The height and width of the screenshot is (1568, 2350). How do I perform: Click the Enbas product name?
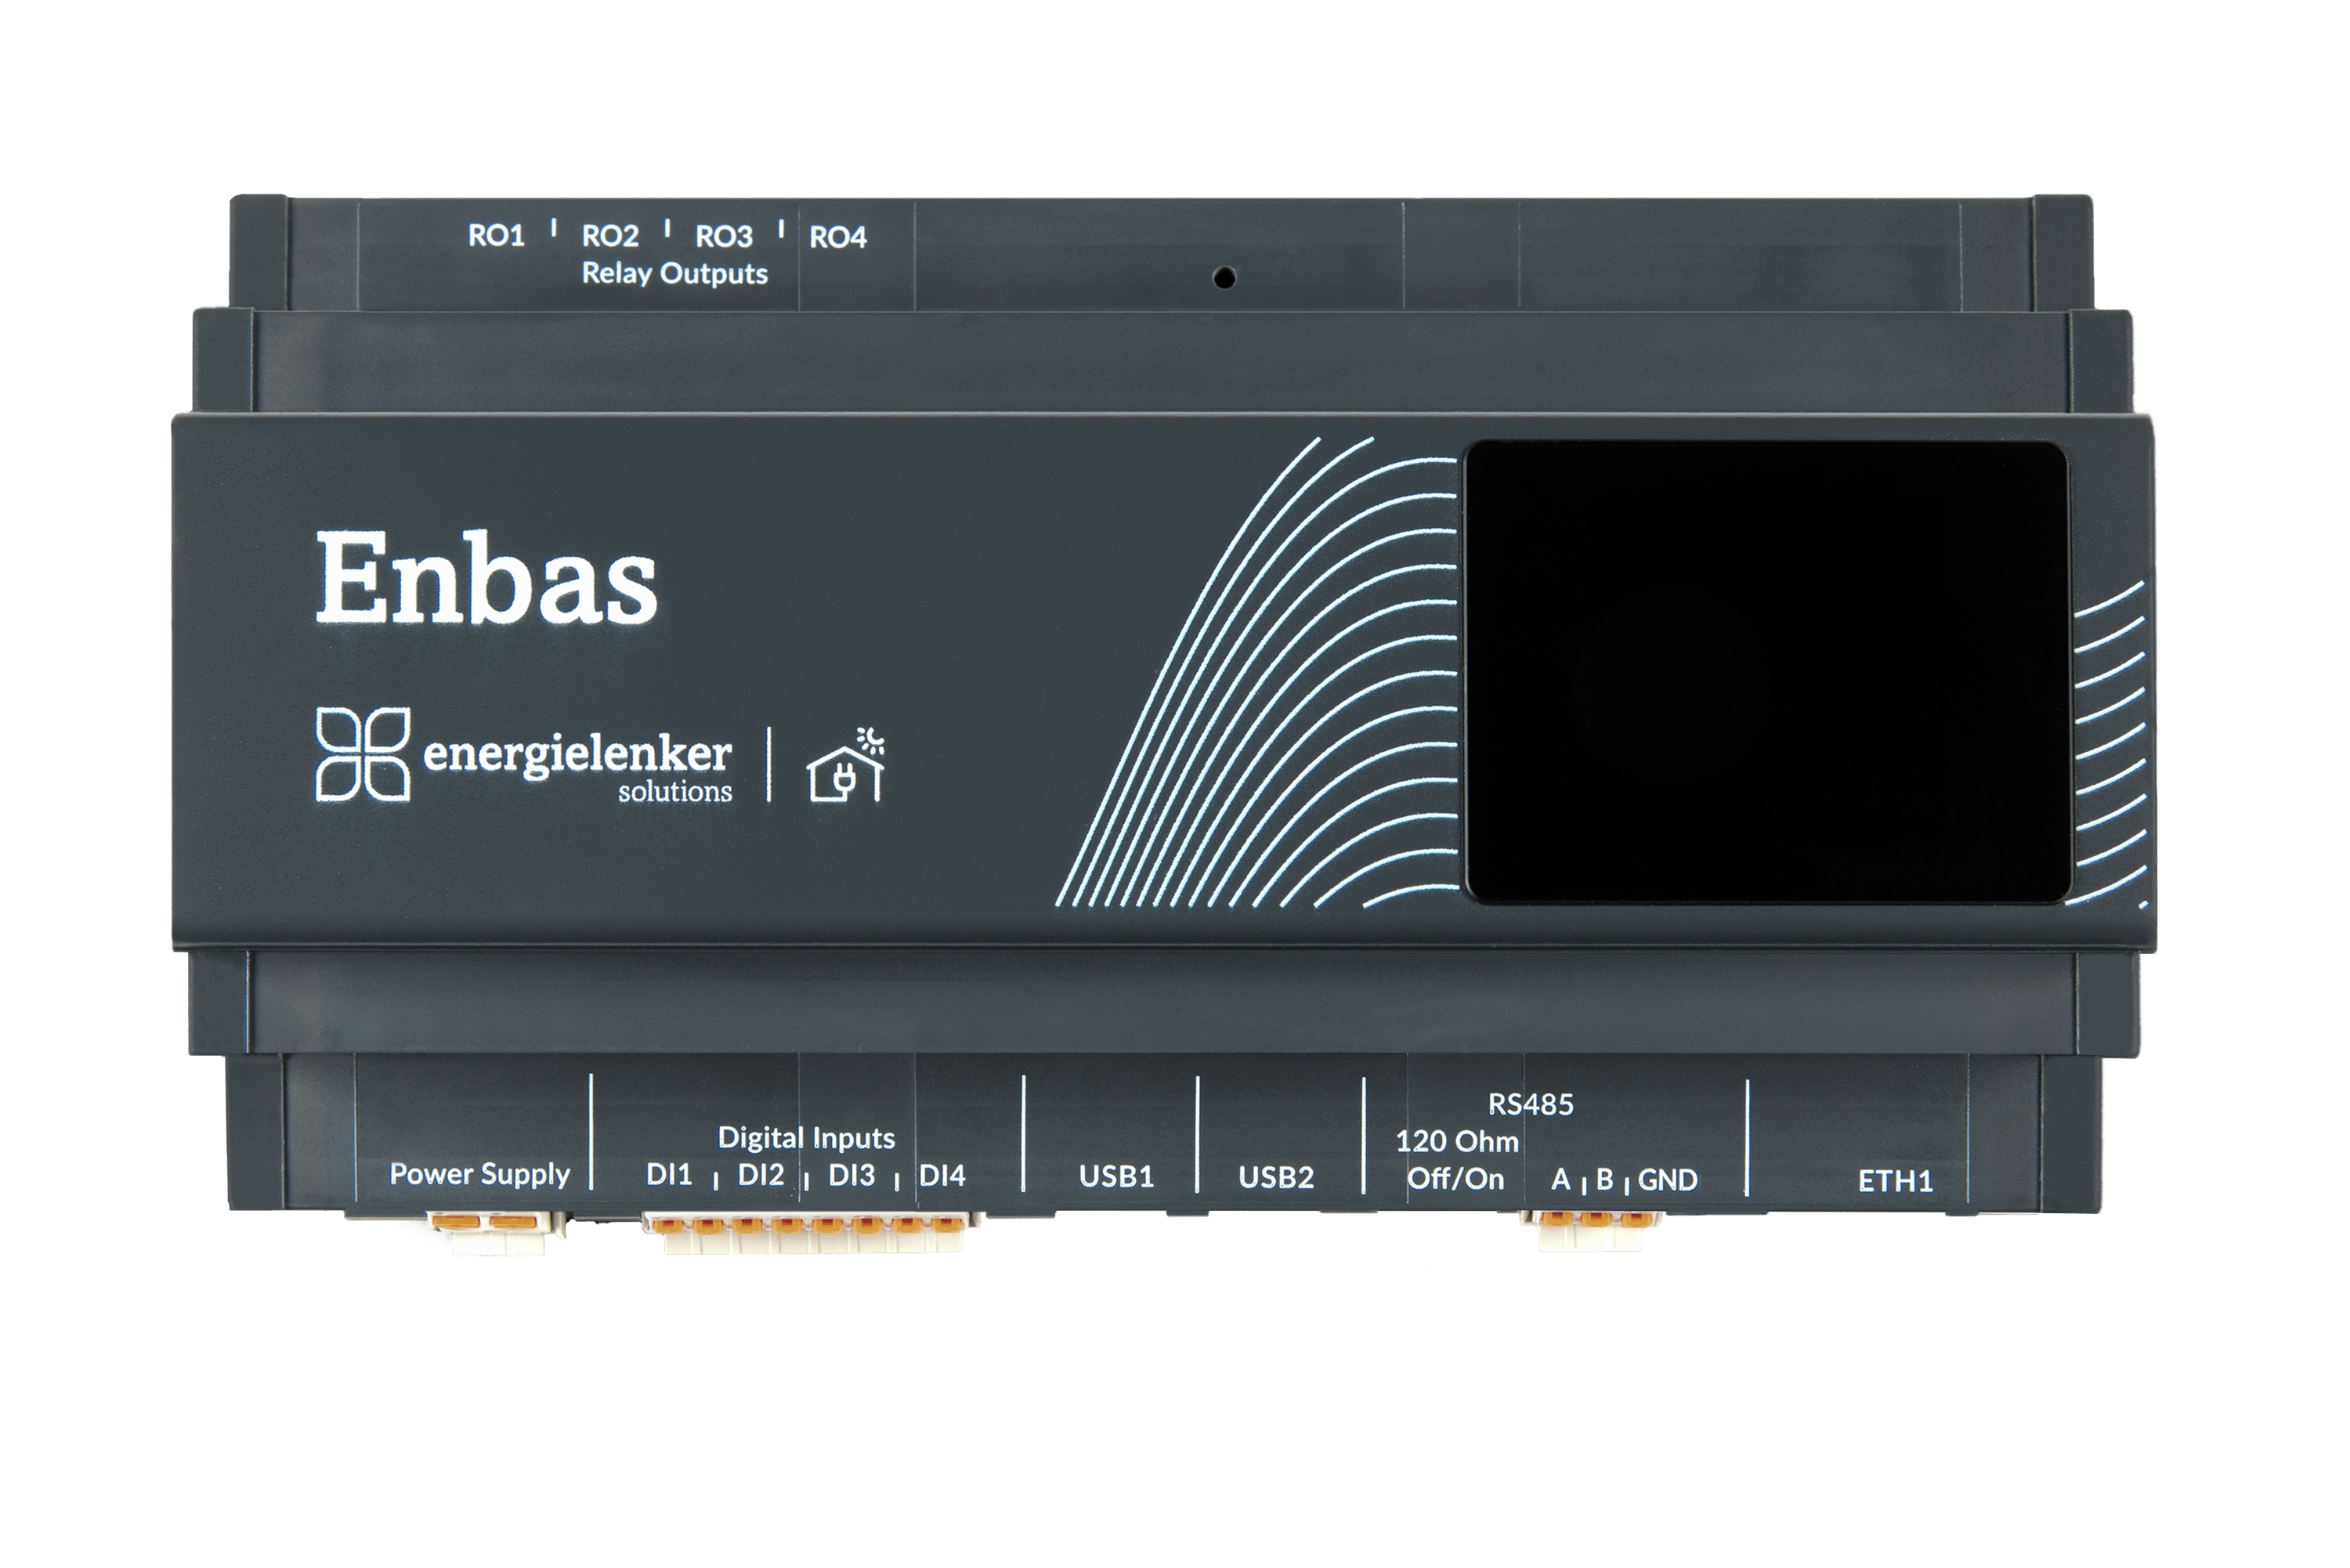pyautogui.click(x=486, y=577)
